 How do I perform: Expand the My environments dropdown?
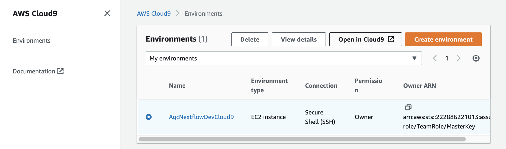tap(283, 58)
